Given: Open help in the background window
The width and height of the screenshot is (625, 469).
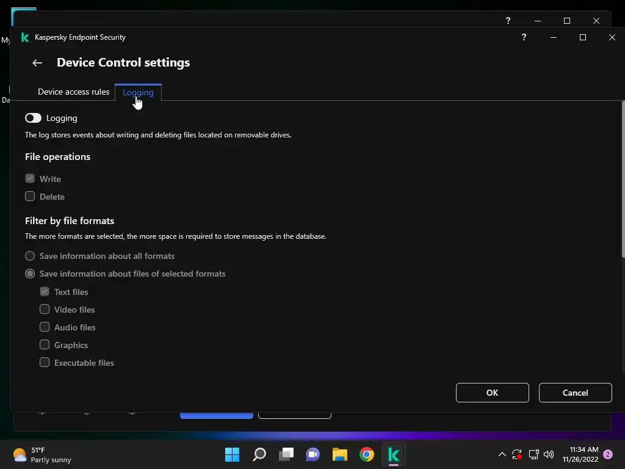Looking at the screenshot, I should 508,21.
